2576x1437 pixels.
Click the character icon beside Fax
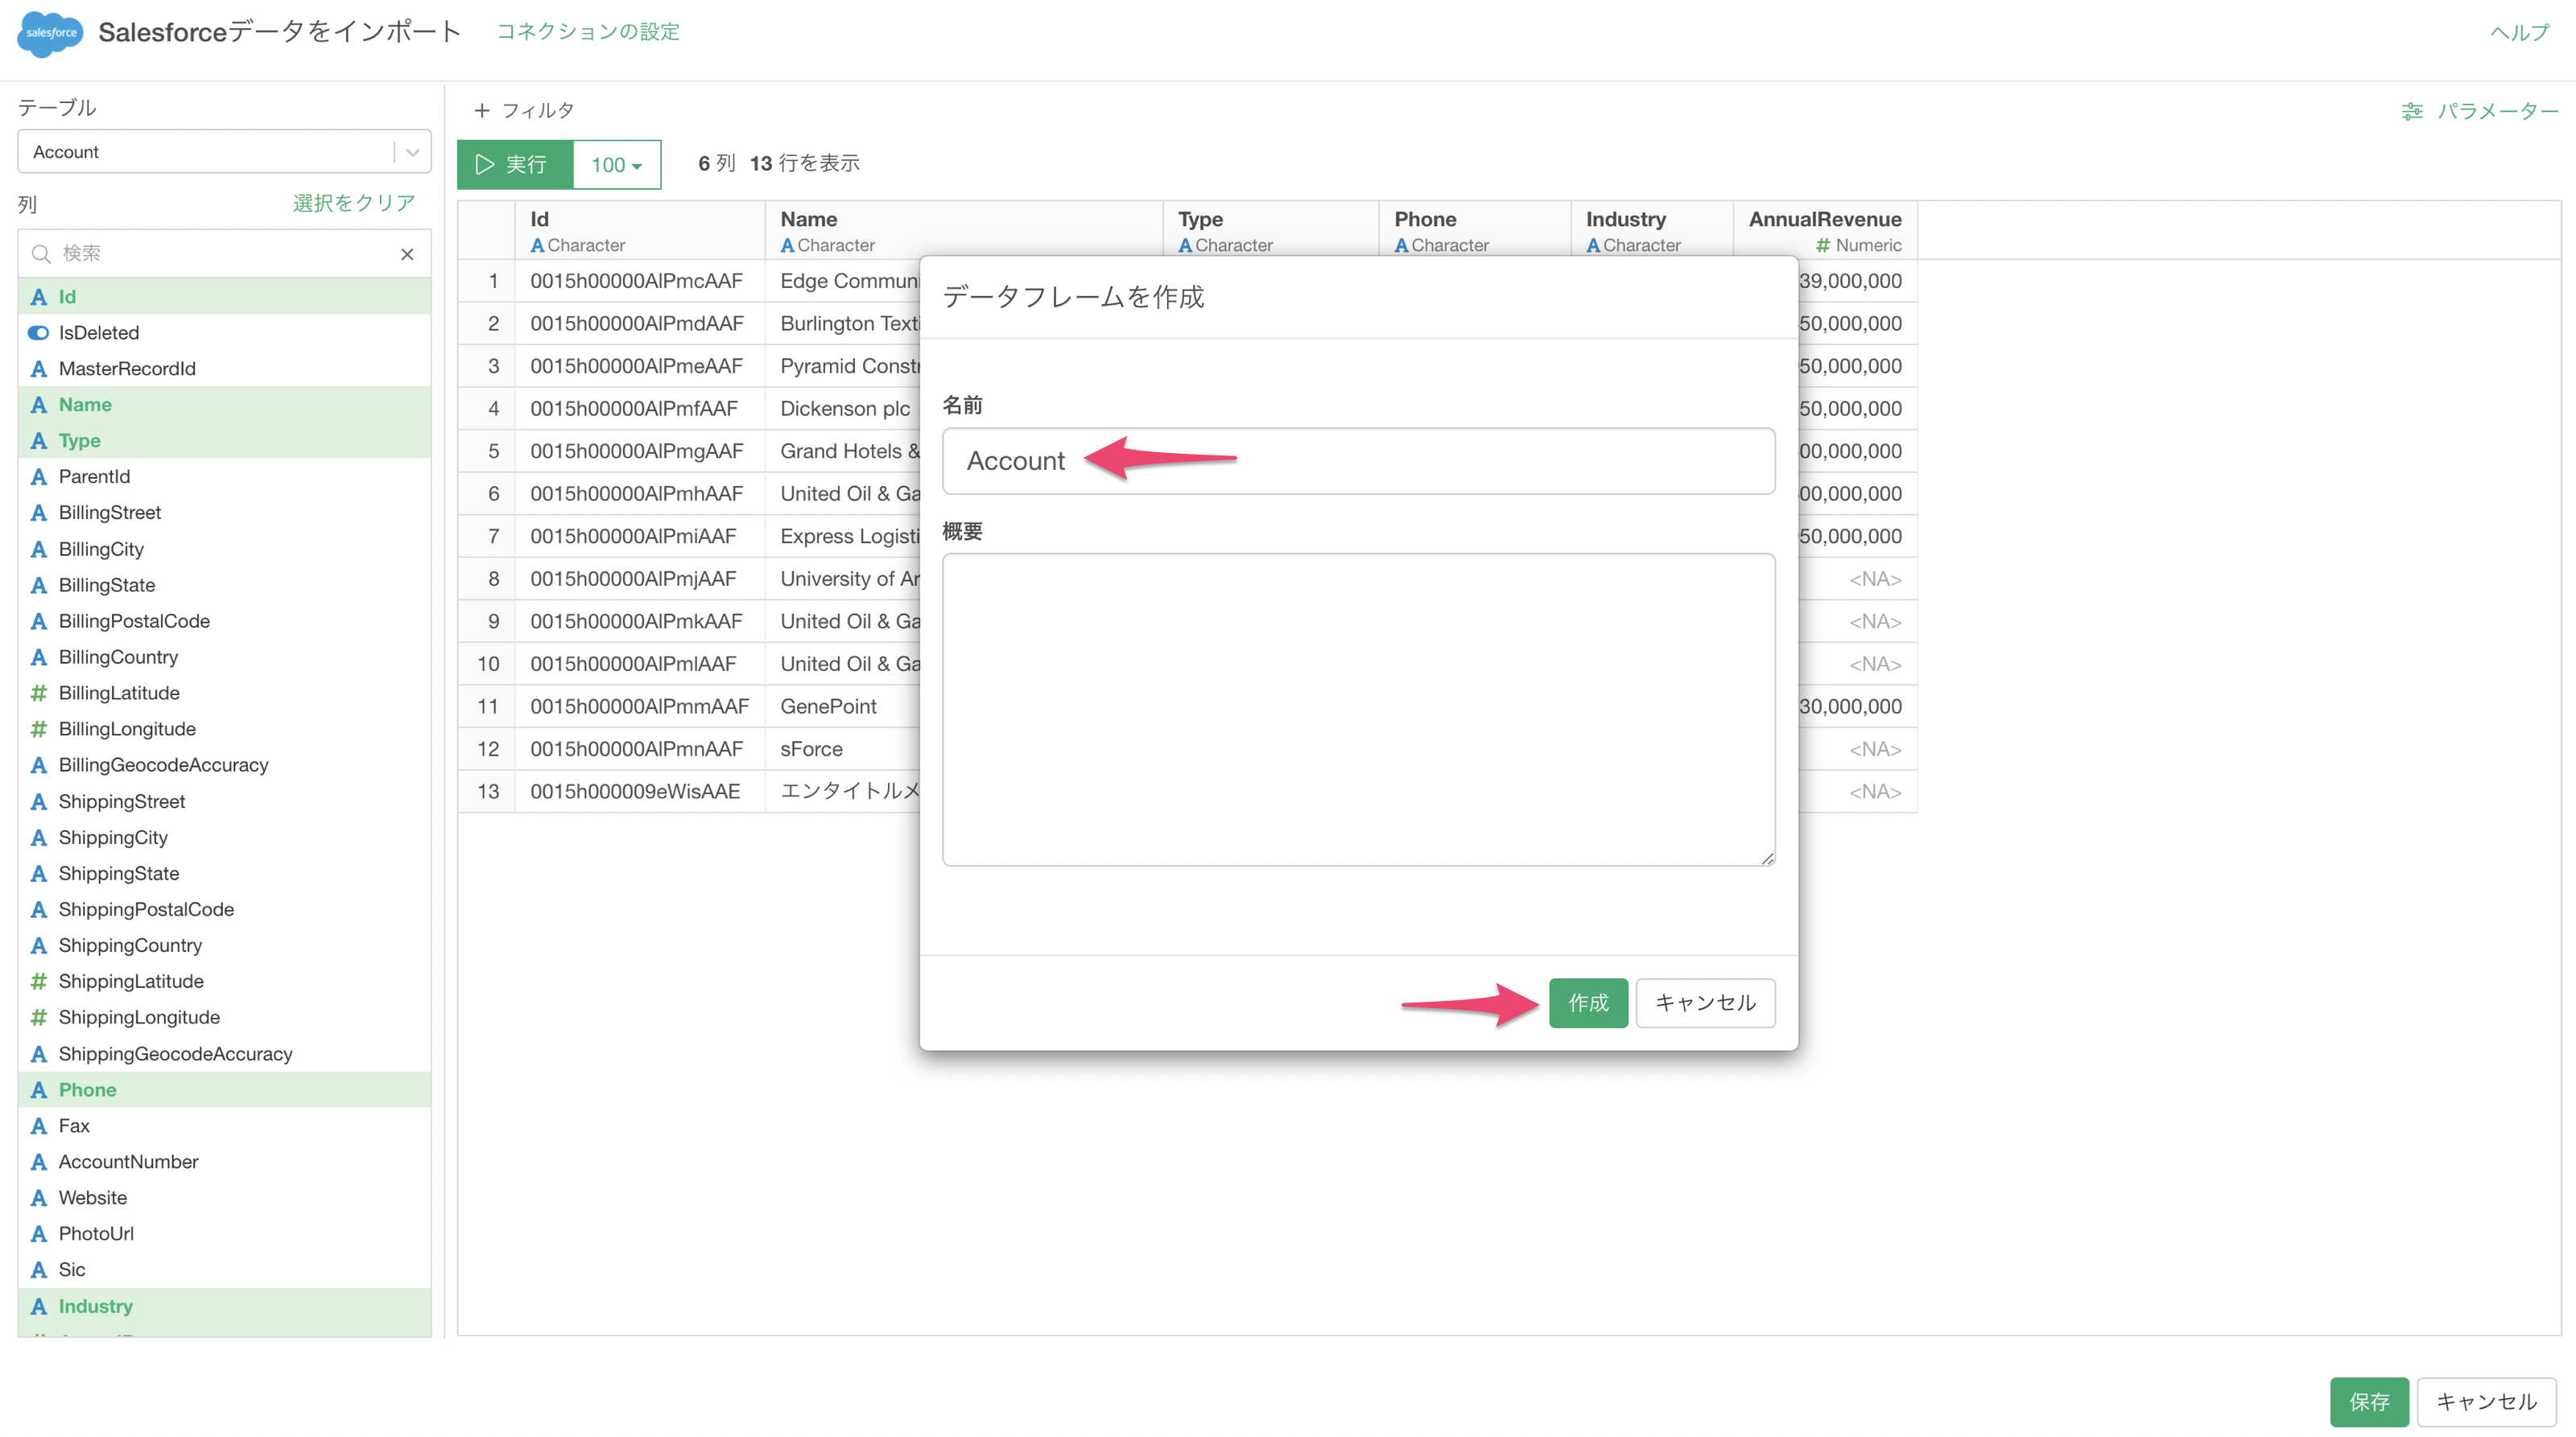(39, 1125)
